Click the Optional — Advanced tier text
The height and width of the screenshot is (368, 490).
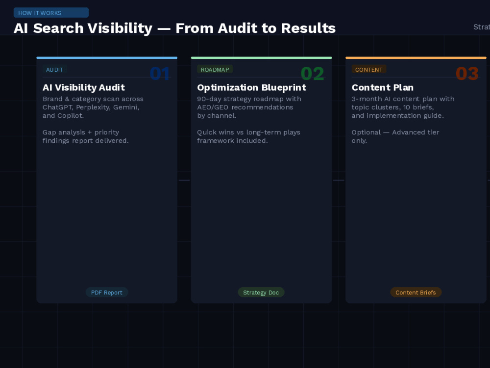(x=395, y=136)
